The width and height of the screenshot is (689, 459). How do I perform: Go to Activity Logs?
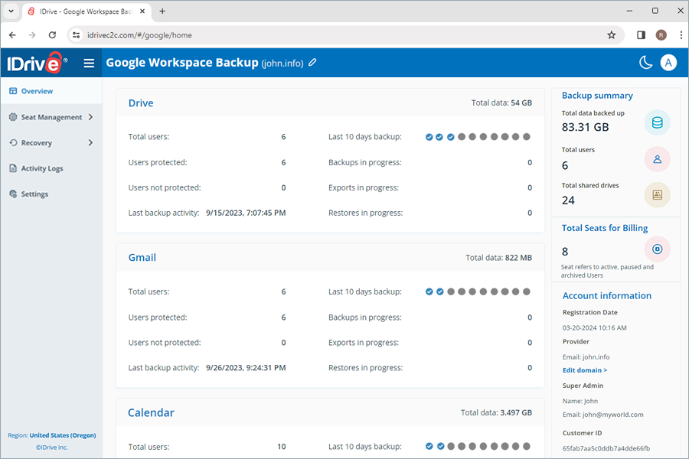pyautogui.click(x=41, y=168)
